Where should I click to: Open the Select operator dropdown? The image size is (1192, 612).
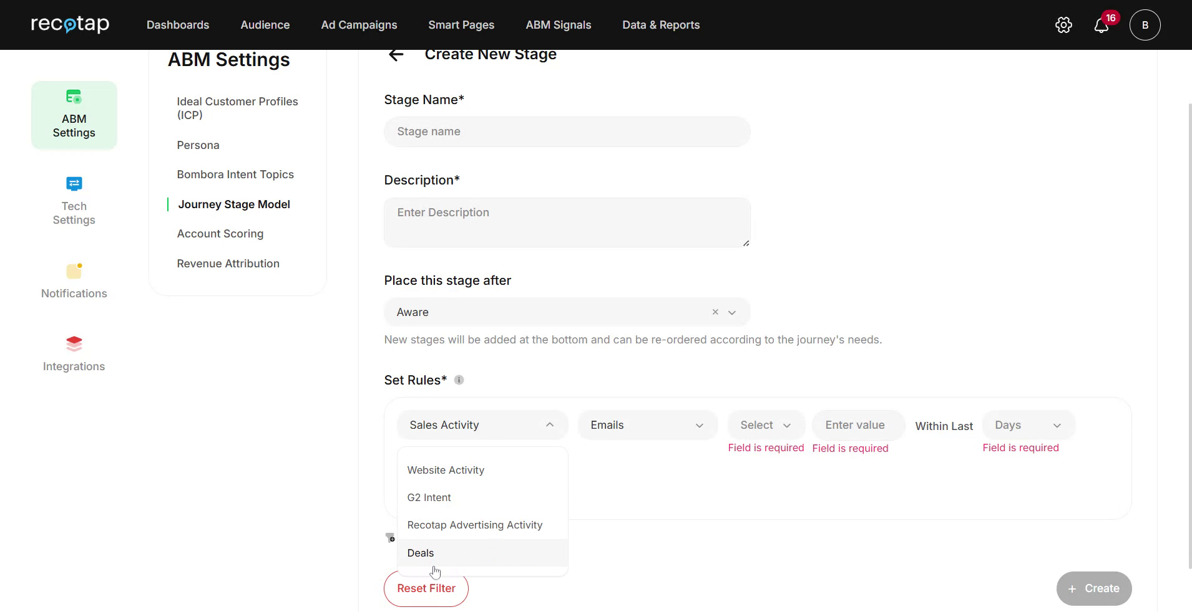click(x=765, y=424)
